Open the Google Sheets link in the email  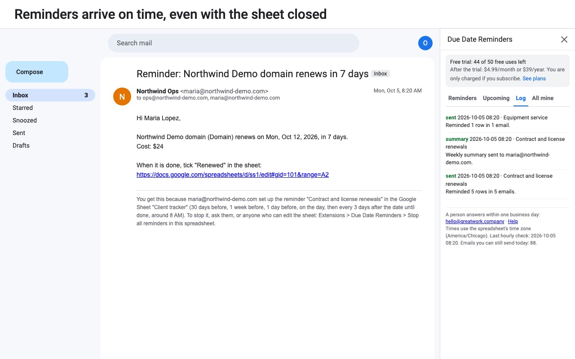233,175
